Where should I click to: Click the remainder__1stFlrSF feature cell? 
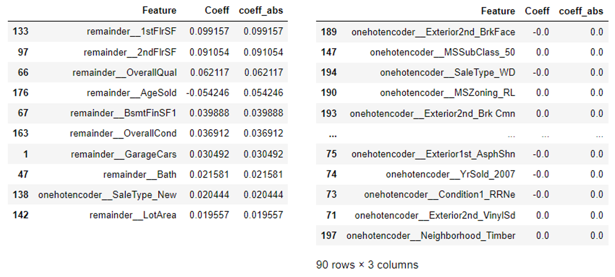click(x=132, y=32)
